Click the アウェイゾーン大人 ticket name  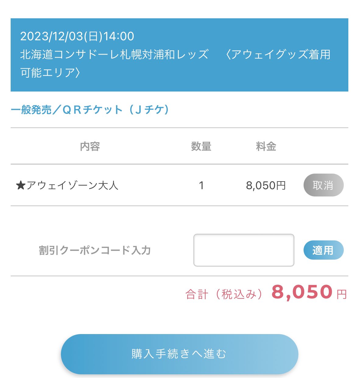72,185
